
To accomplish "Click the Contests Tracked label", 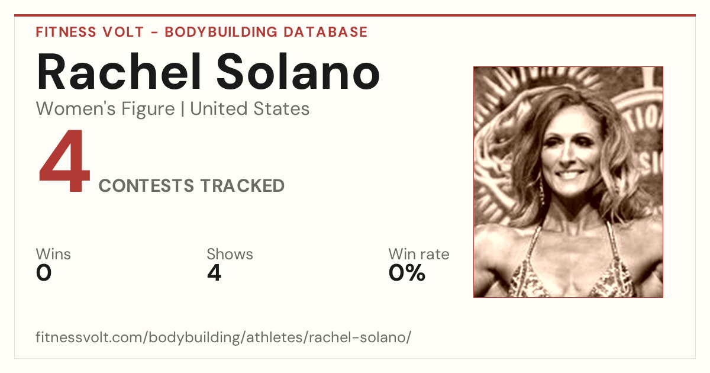I will click(192, 186).
